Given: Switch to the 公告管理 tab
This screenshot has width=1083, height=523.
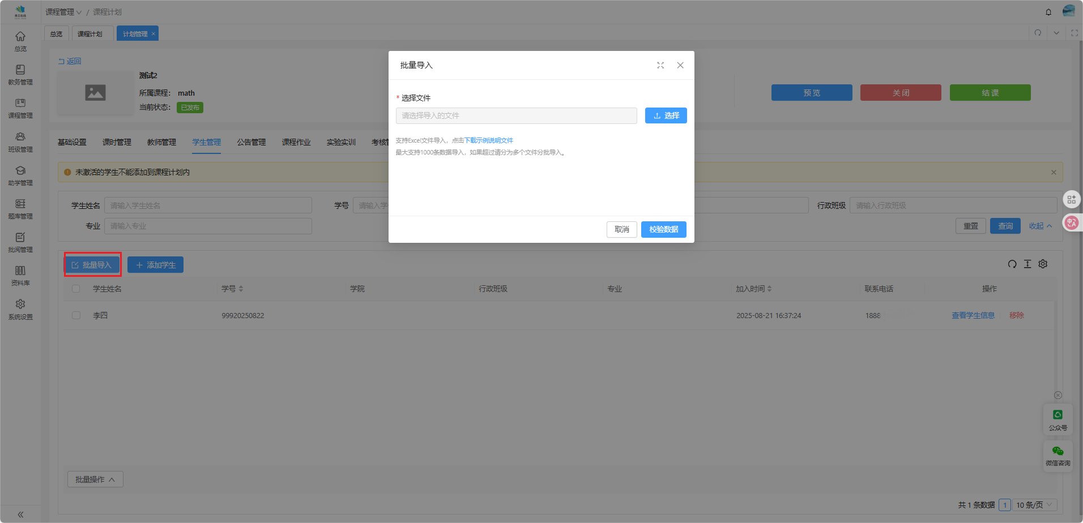Looking at the screenshot, I should [x=251, y=142].
